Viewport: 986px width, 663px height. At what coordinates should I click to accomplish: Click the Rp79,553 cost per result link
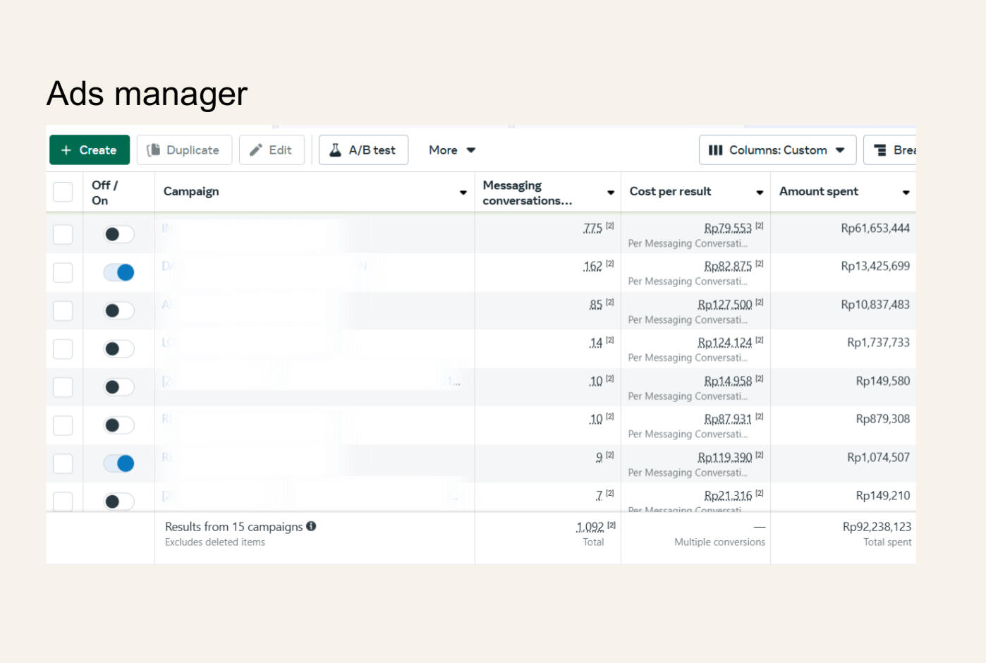click(x=727, y=229)
